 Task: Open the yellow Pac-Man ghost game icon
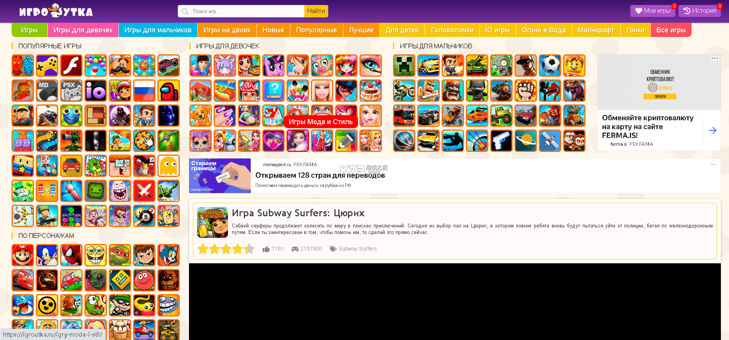[x=169, y=166]
